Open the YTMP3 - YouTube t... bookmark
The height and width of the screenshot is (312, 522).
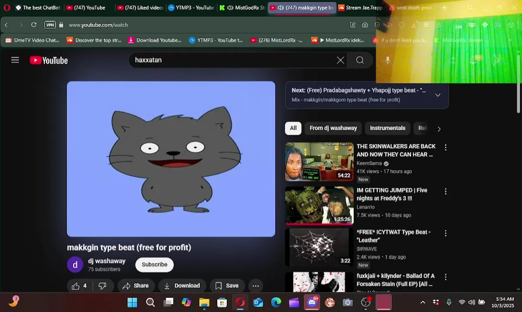216,40
